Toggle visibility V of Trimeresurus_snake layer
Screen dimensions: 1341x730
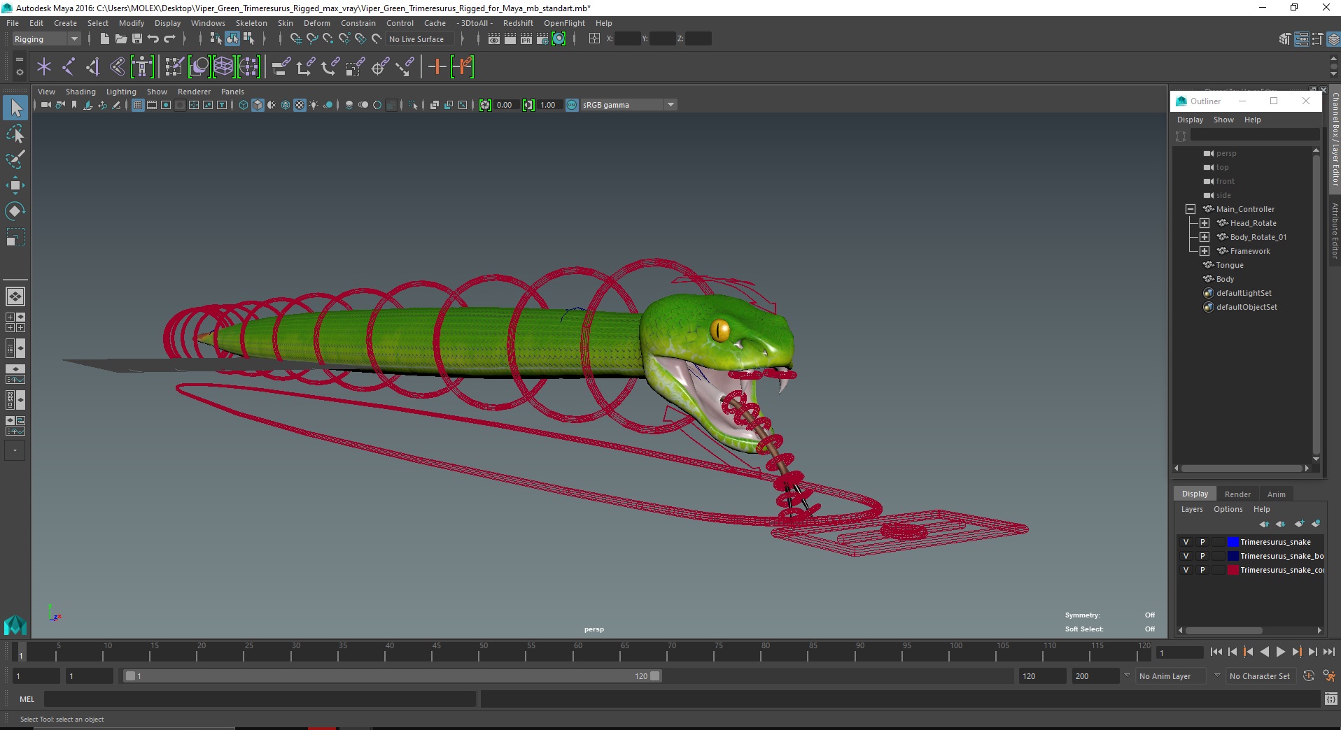coord(1186,542)
